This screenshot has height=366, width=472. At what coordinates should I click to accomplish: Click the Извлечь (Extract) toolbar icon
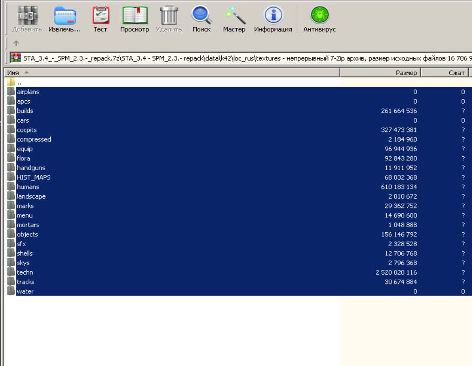coord(65,15)
